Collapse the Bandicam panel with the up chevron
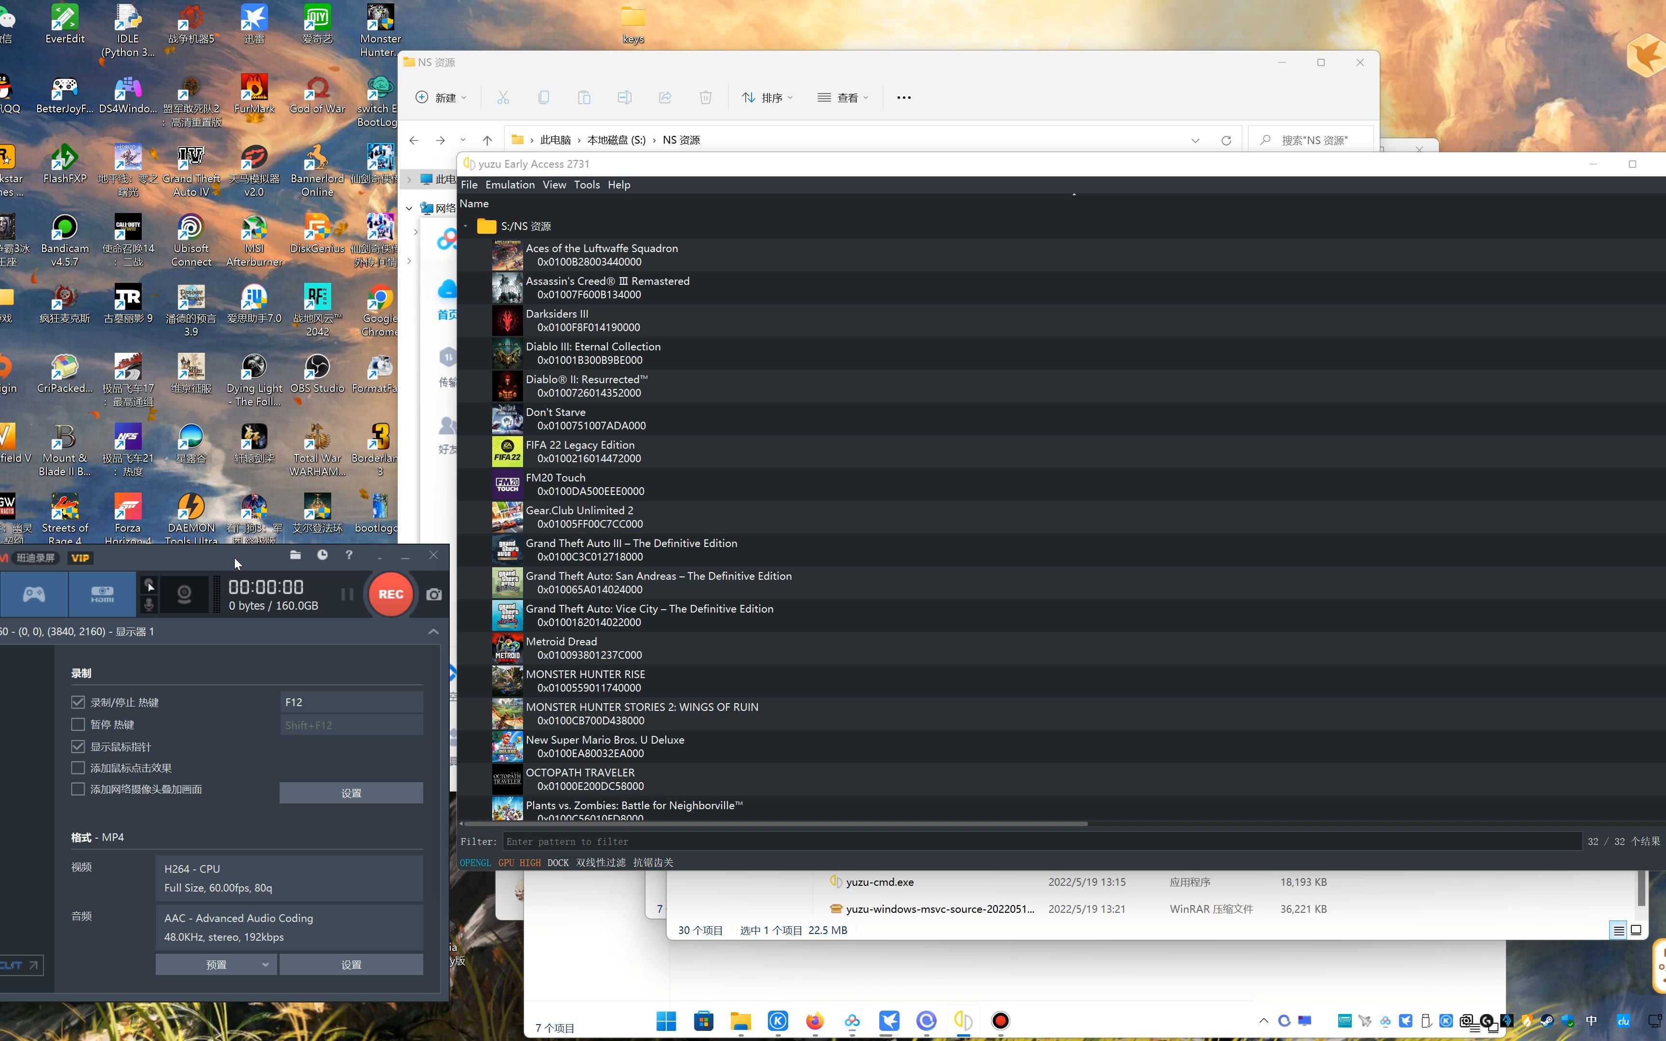 click(433, 631)
